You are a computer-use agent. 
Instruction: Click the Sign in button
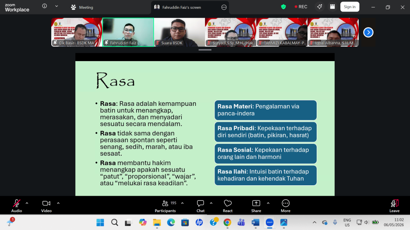coord(350,7)
